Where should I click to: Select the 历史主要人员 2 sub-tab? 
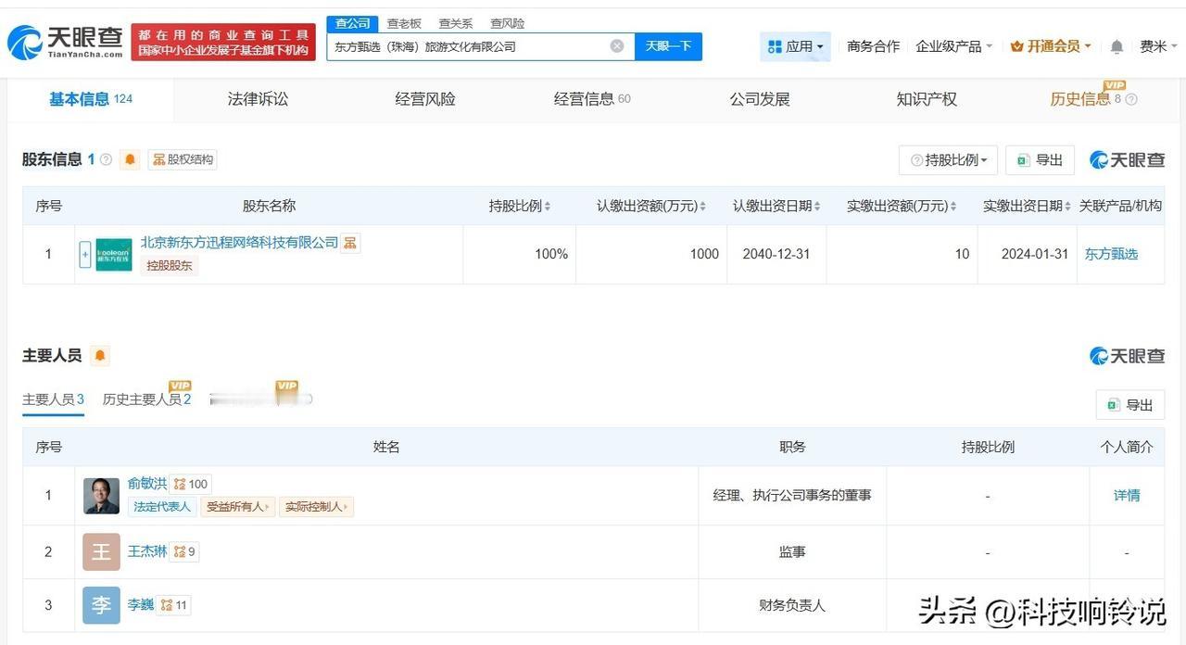(146, 399)
